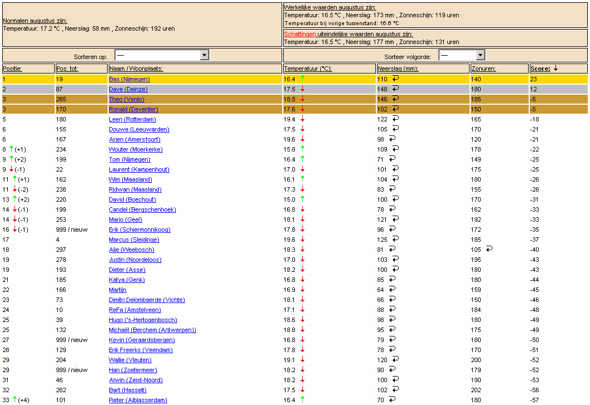Viewport: 590px width, 405px height.
Task: Click green position arrow in Wouter's row
Action: pyautogui.click(x=11, y=149)
